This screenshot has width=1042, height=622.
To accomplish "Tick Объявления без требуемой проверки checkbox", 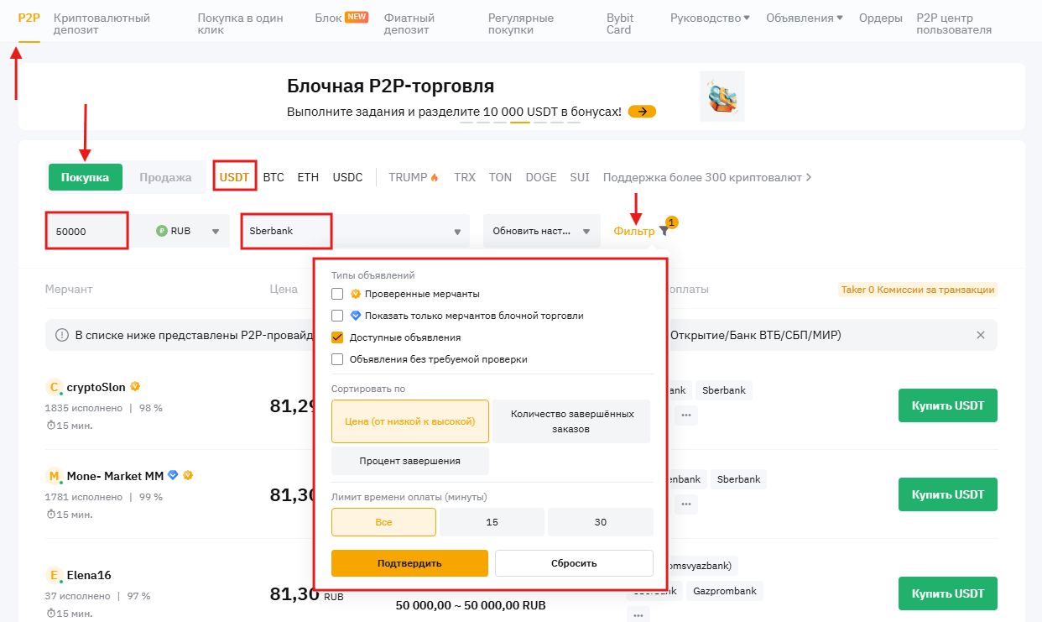I will tap(337, 359).
